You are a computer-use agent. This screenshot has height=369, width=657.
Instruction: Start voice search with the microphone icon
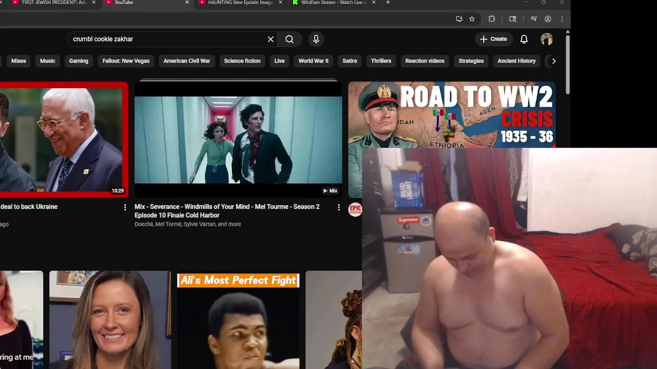[x=316, y=39]
